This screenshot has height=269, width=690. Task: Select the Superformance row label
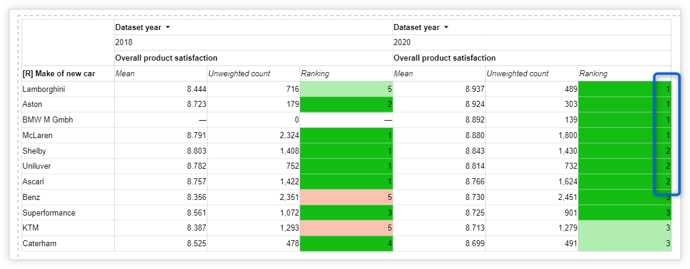pyautogui.click(x=49, y=213)
